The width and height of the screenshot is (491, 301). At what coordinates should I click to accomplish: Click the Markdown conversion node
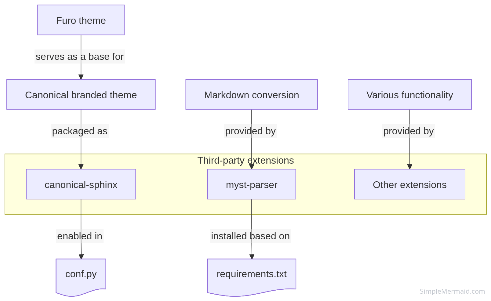click(x=252, y=95)
